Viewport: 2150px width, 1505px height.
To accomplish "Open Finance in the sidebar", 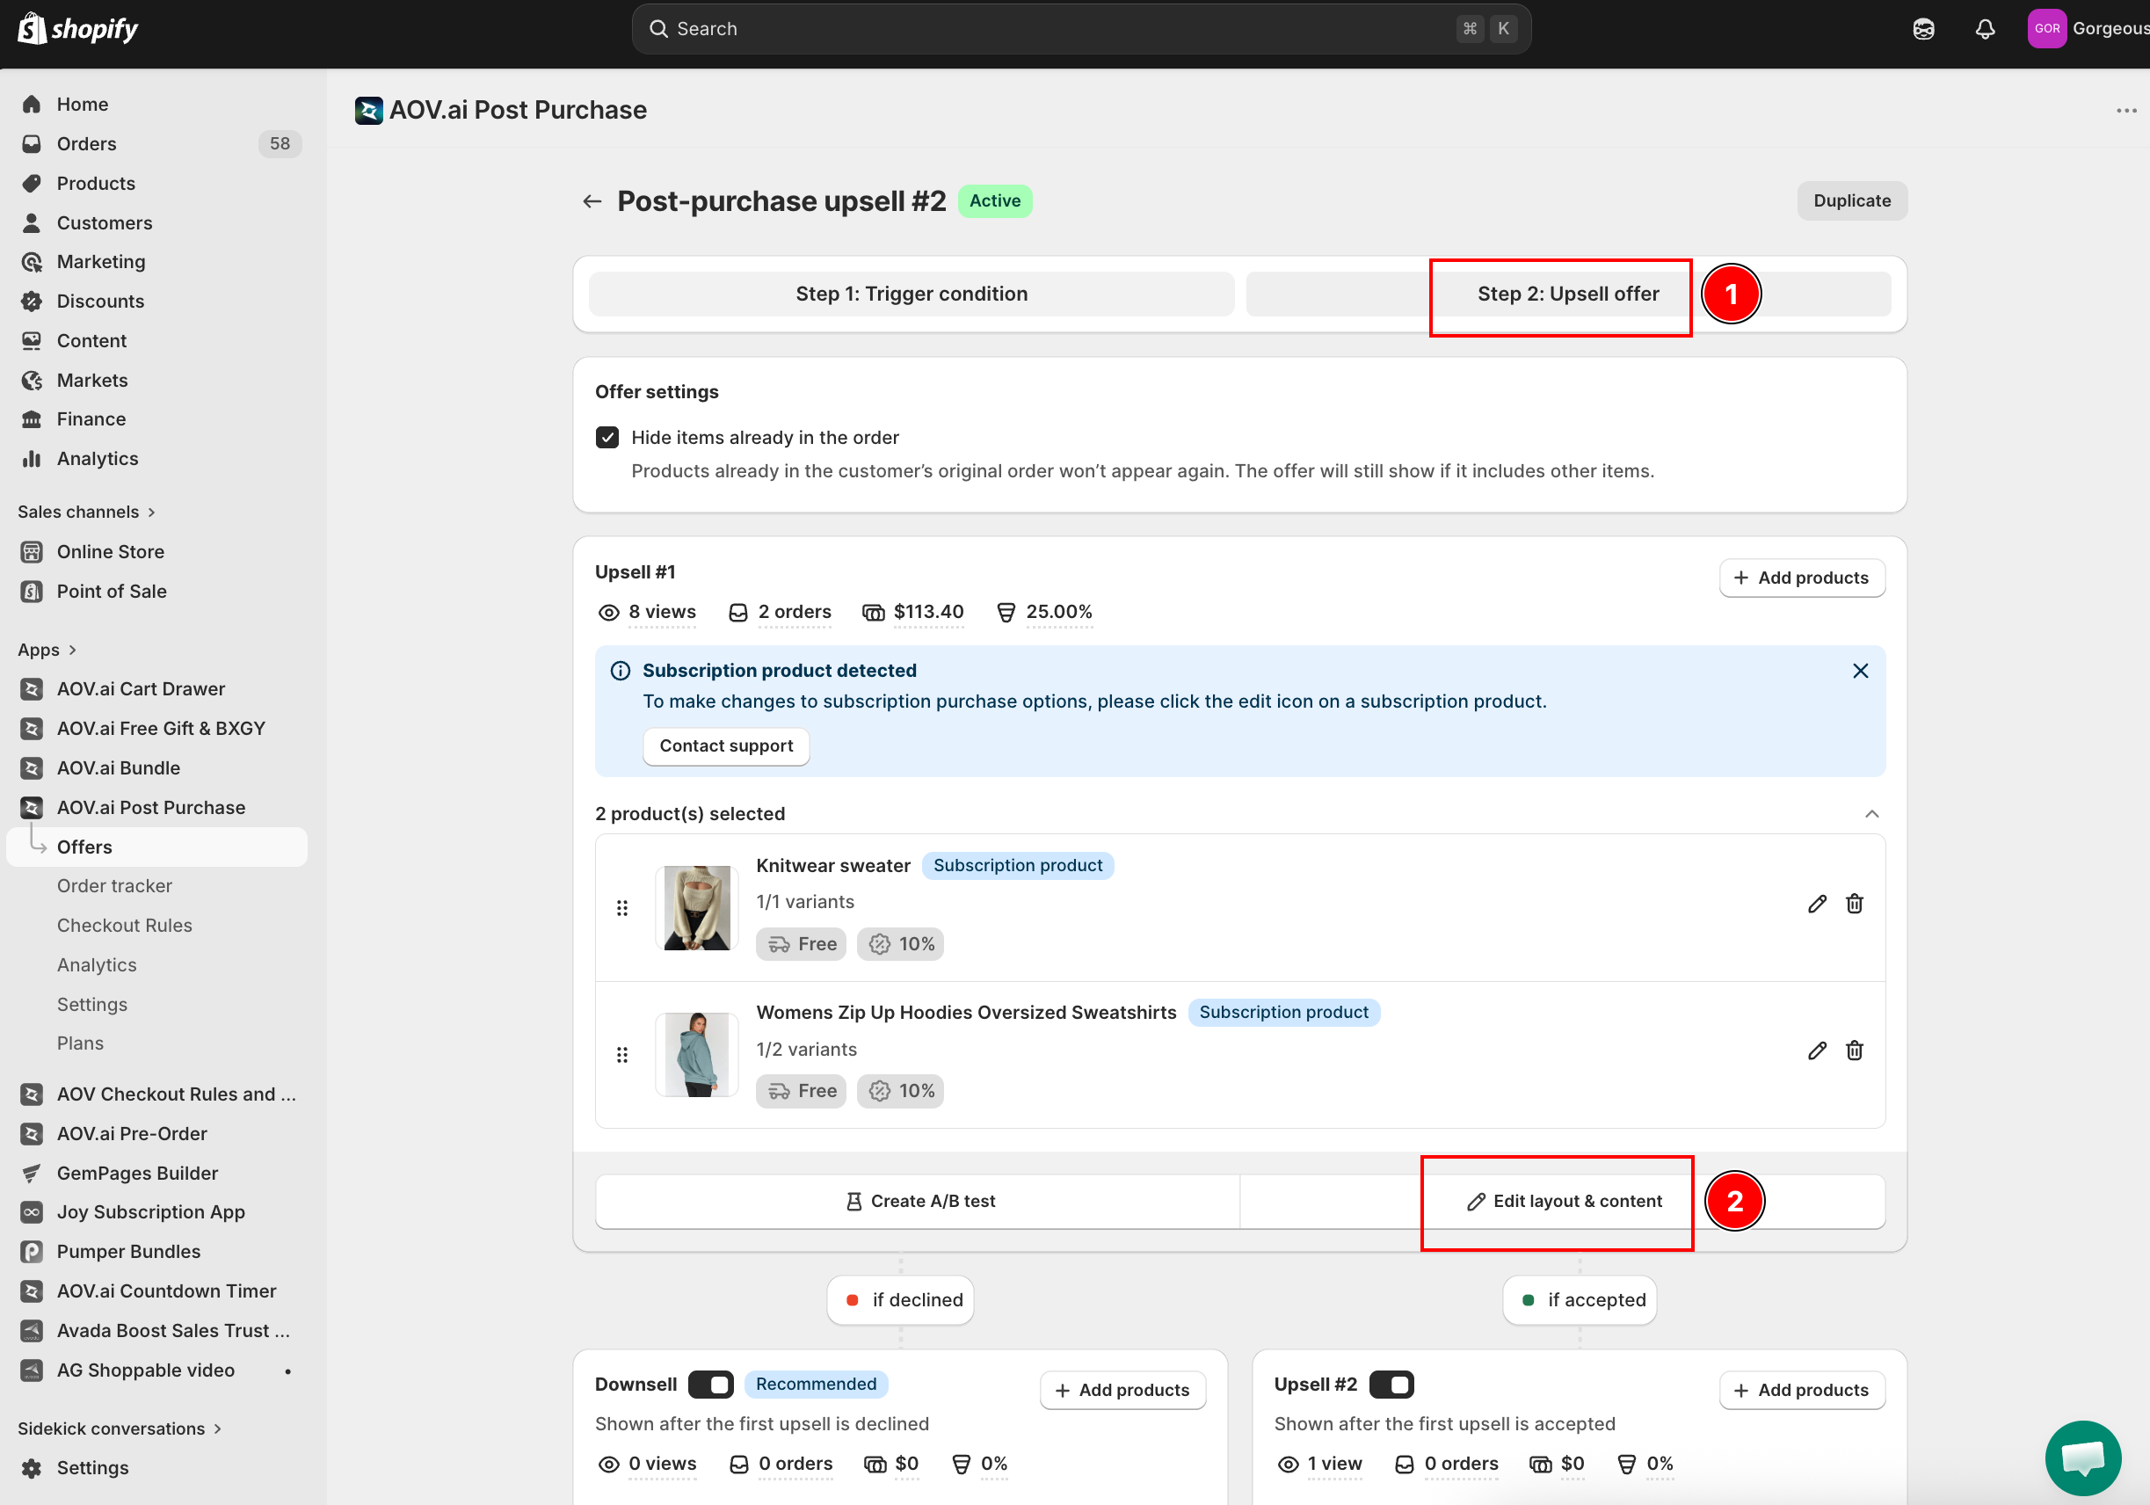I will click(x=156, y=418).
